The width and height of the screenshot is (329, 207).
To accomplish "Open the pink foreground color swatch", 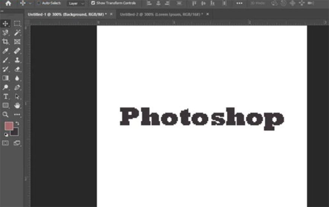I will [8, 125].
